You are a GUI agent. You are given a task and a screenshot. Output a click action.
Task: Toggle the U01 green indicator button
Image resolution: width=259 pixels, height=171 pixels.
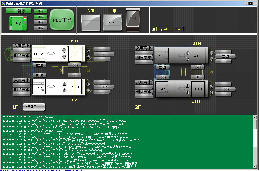click(x=40, y=11)
